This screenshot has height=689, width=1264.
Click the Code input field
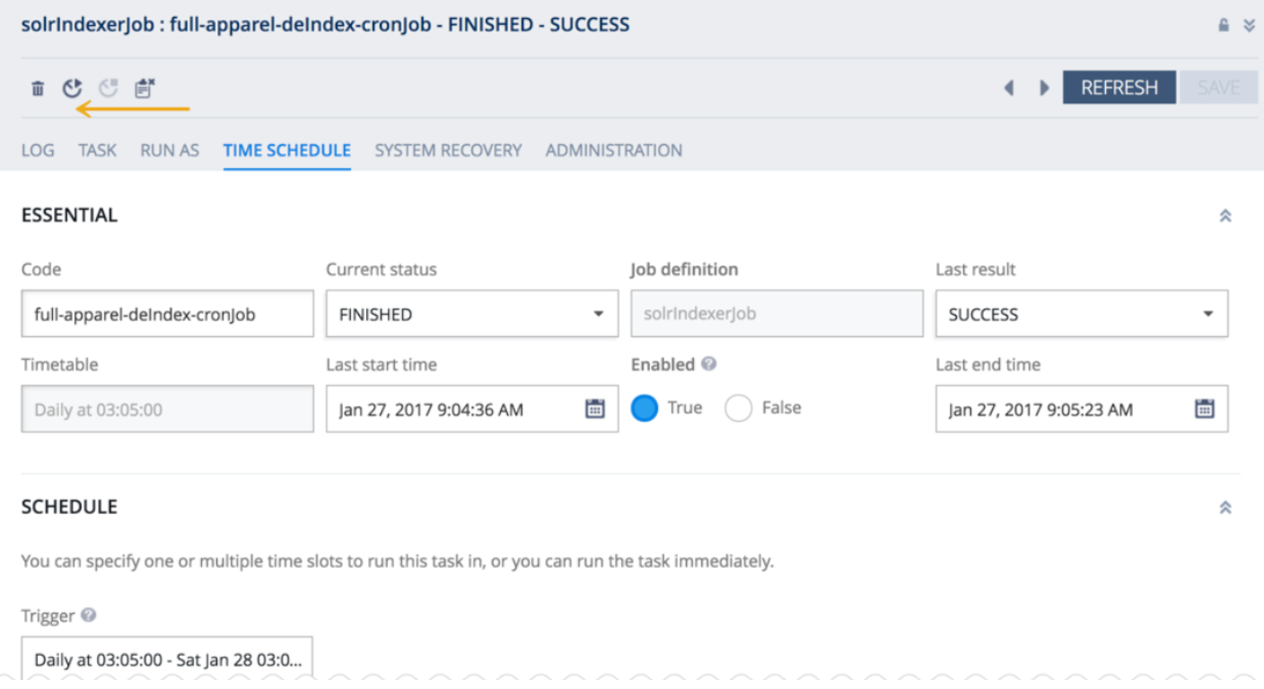pos(168,314)
